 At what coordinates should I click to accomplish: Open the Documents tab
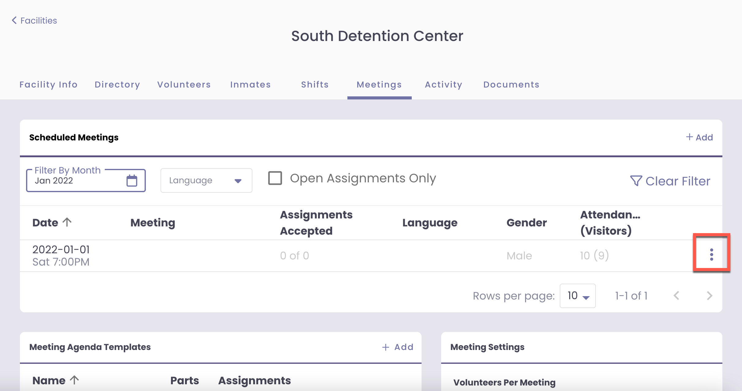(x=511, y=84)
